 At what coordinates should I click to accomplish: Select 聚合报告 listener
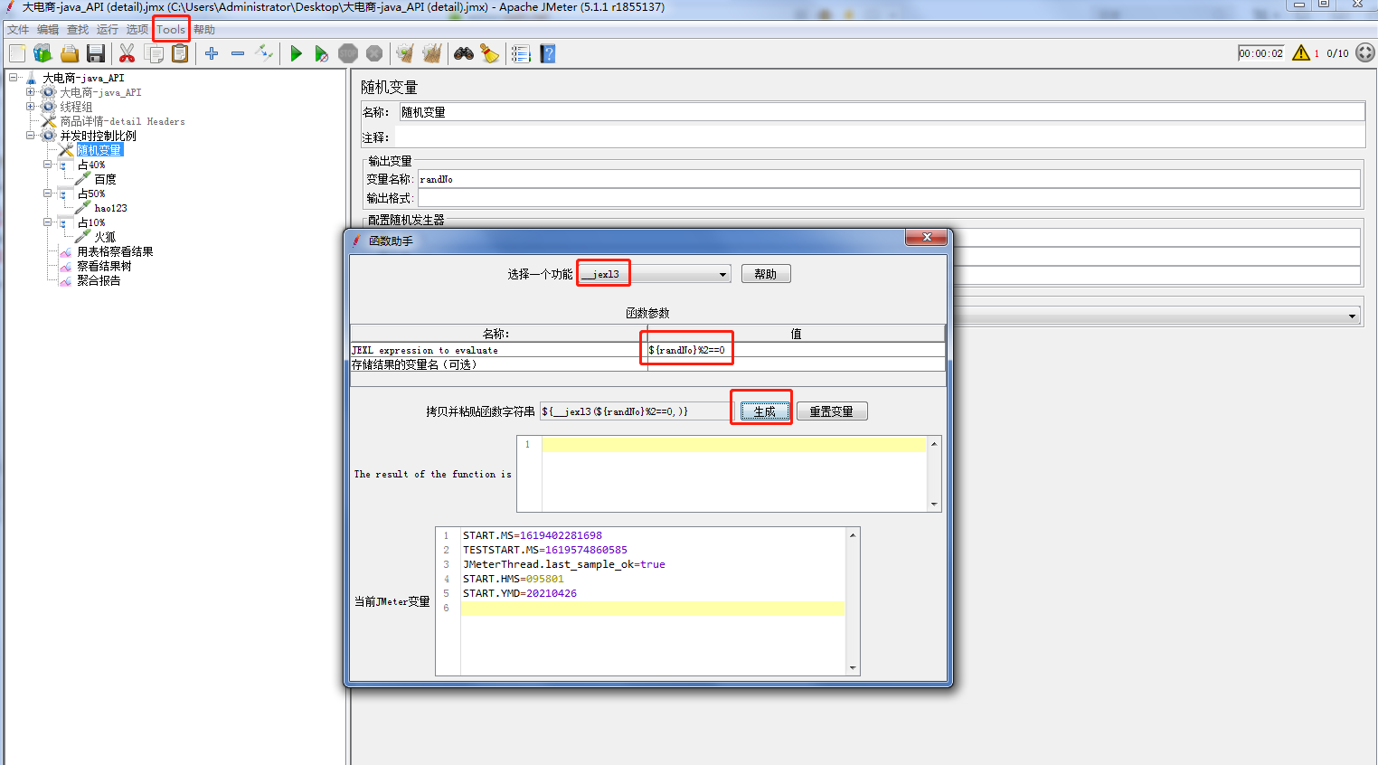coord(99,280)
